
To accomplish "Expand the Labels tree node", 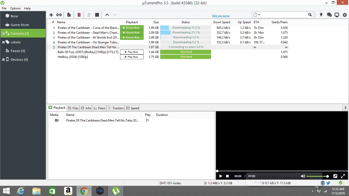I will click(x=3, y=42).
